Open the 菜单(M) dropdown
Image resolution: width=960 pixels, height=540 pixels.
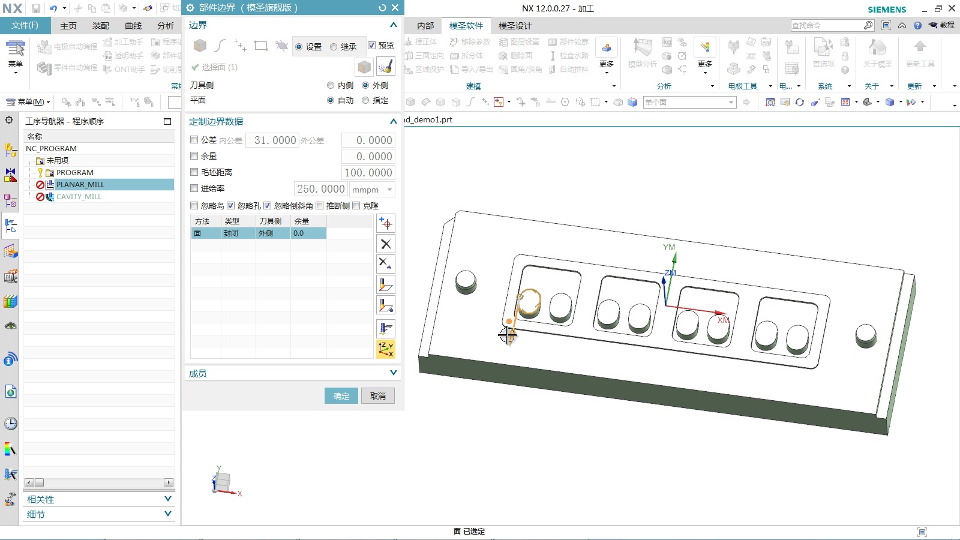point(28,102)
